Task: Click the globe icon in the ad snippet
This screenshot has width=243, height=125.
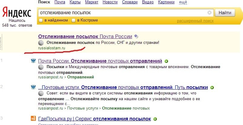Action: pyautogui.click(x=41, y=43)
